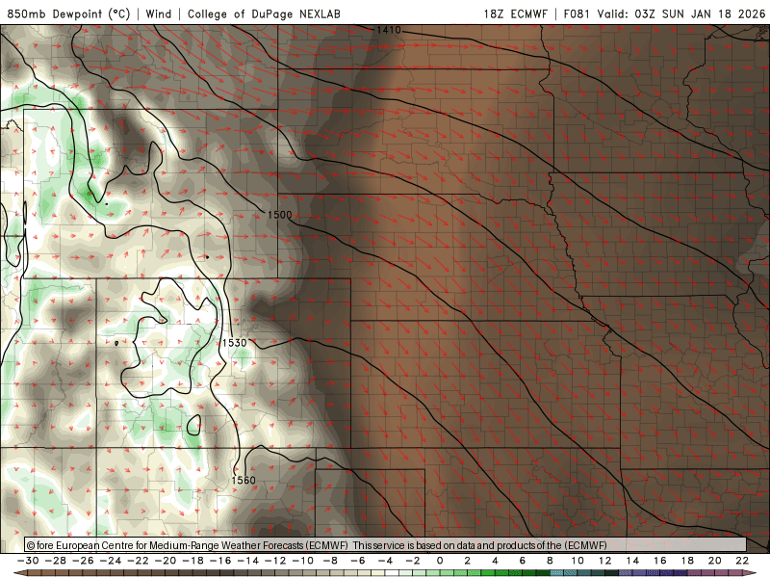
Task: Click the -4 value on the color scale
Action: click(386, 561)
